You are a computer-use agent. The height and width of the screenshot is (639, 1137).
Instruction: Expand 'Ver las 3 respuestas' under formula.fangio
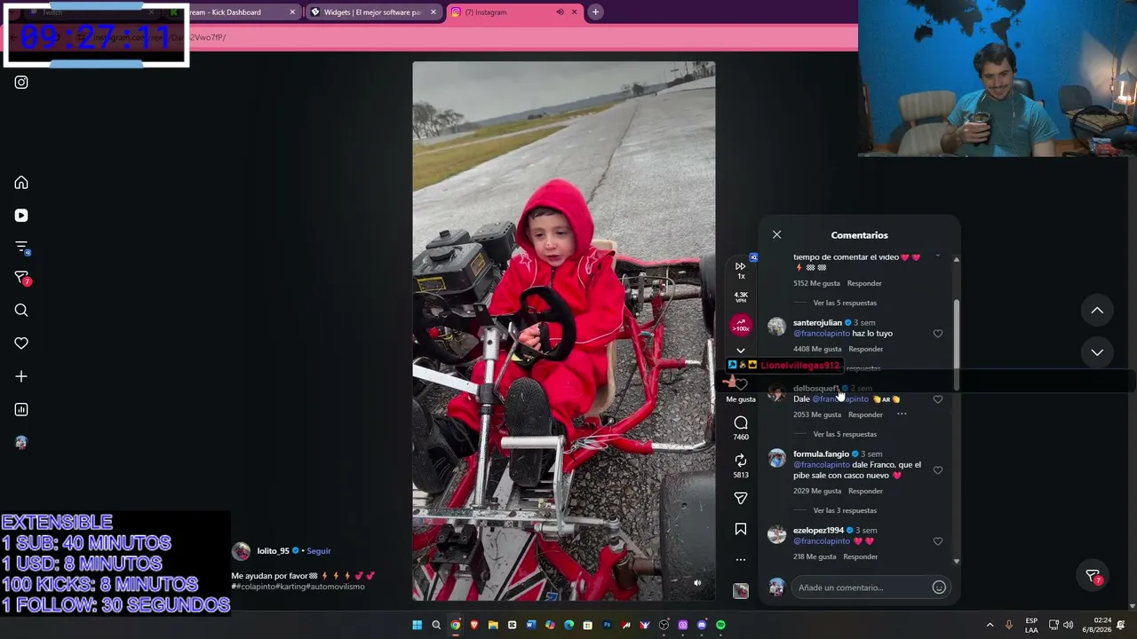tap(845, 510)
